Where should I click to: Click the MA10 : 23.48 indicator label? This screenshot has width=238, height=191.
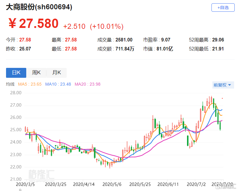pyautogui.click(x=58, y=84)
